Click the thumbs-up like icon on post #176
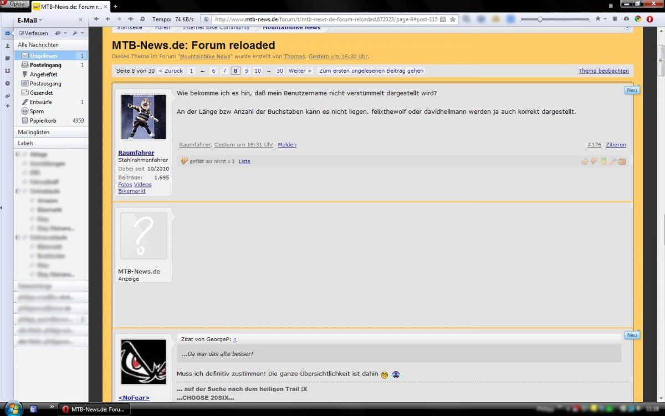This screenshot has width=665, height=416. (584, 161)
